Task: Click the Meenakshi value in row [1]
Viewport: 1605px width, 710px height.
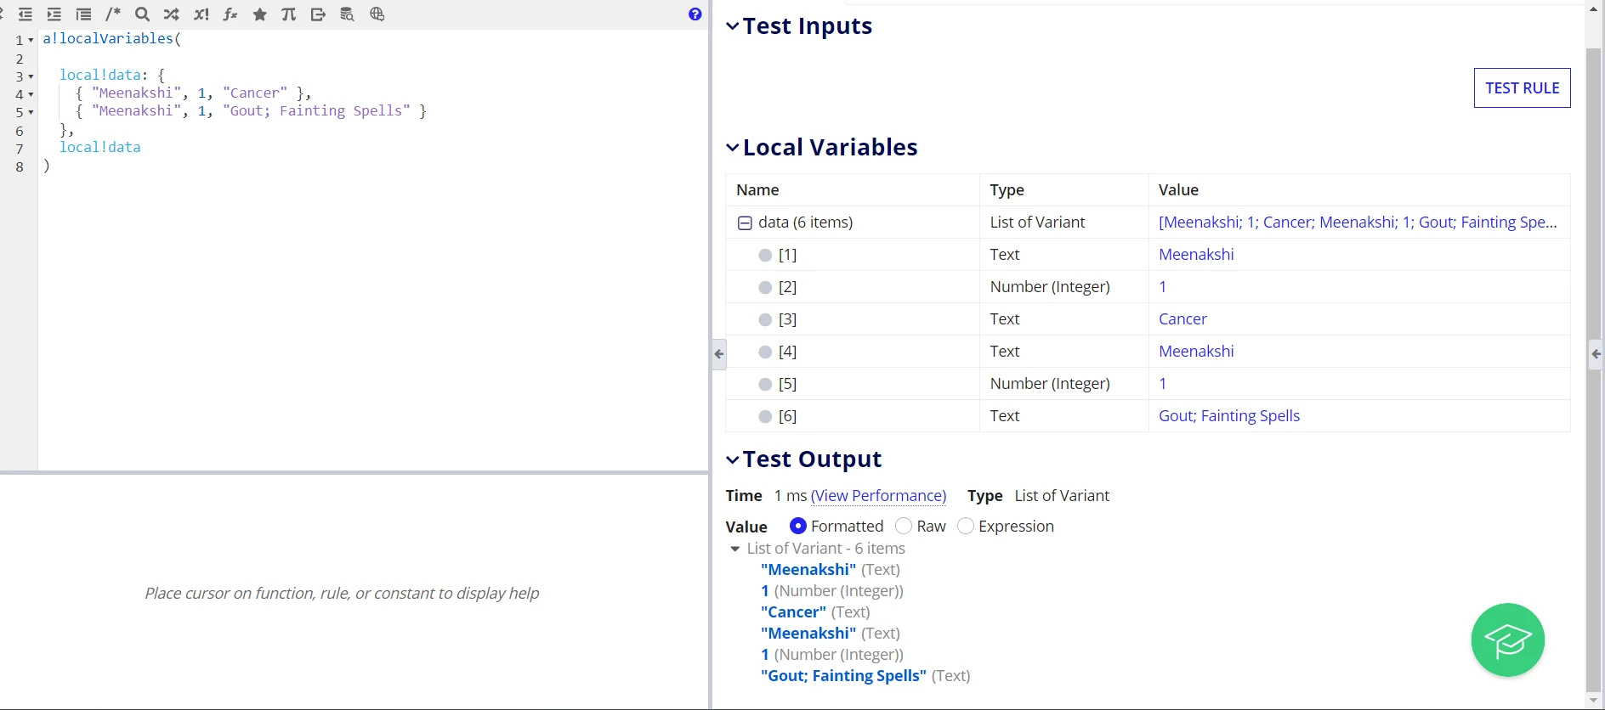Action: point(1196,254)
